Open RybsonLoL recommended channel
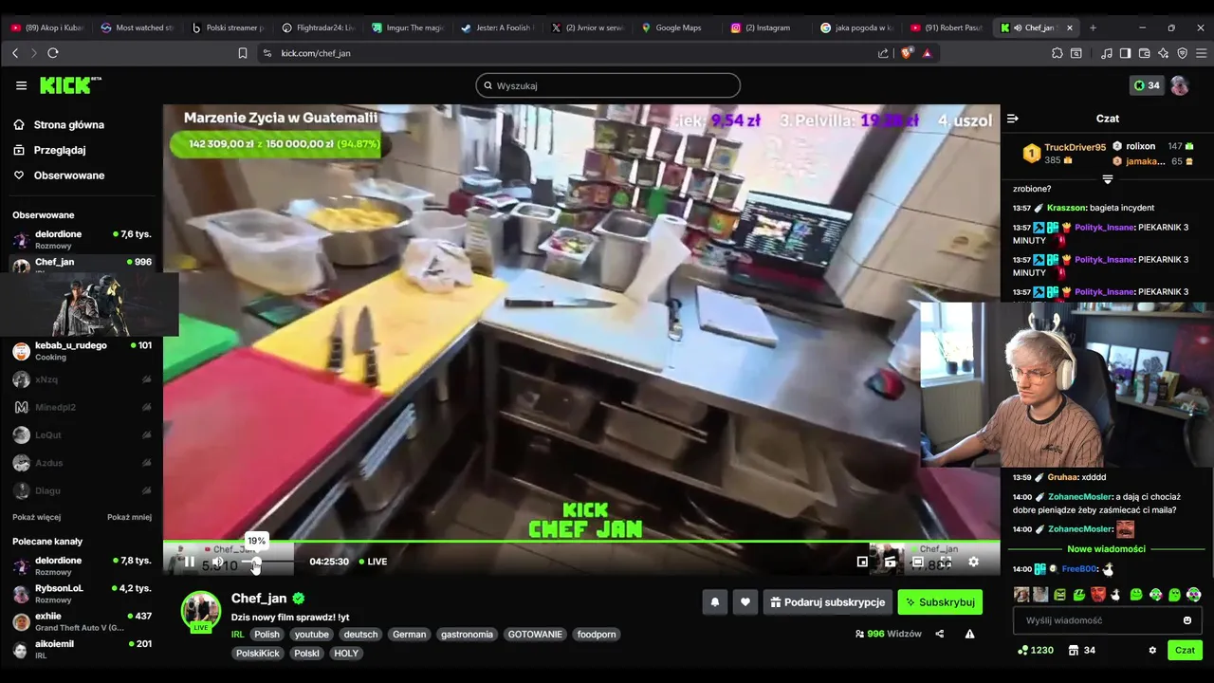The height and width of the screenshot is (683, 1214). (x=82, y=594)
